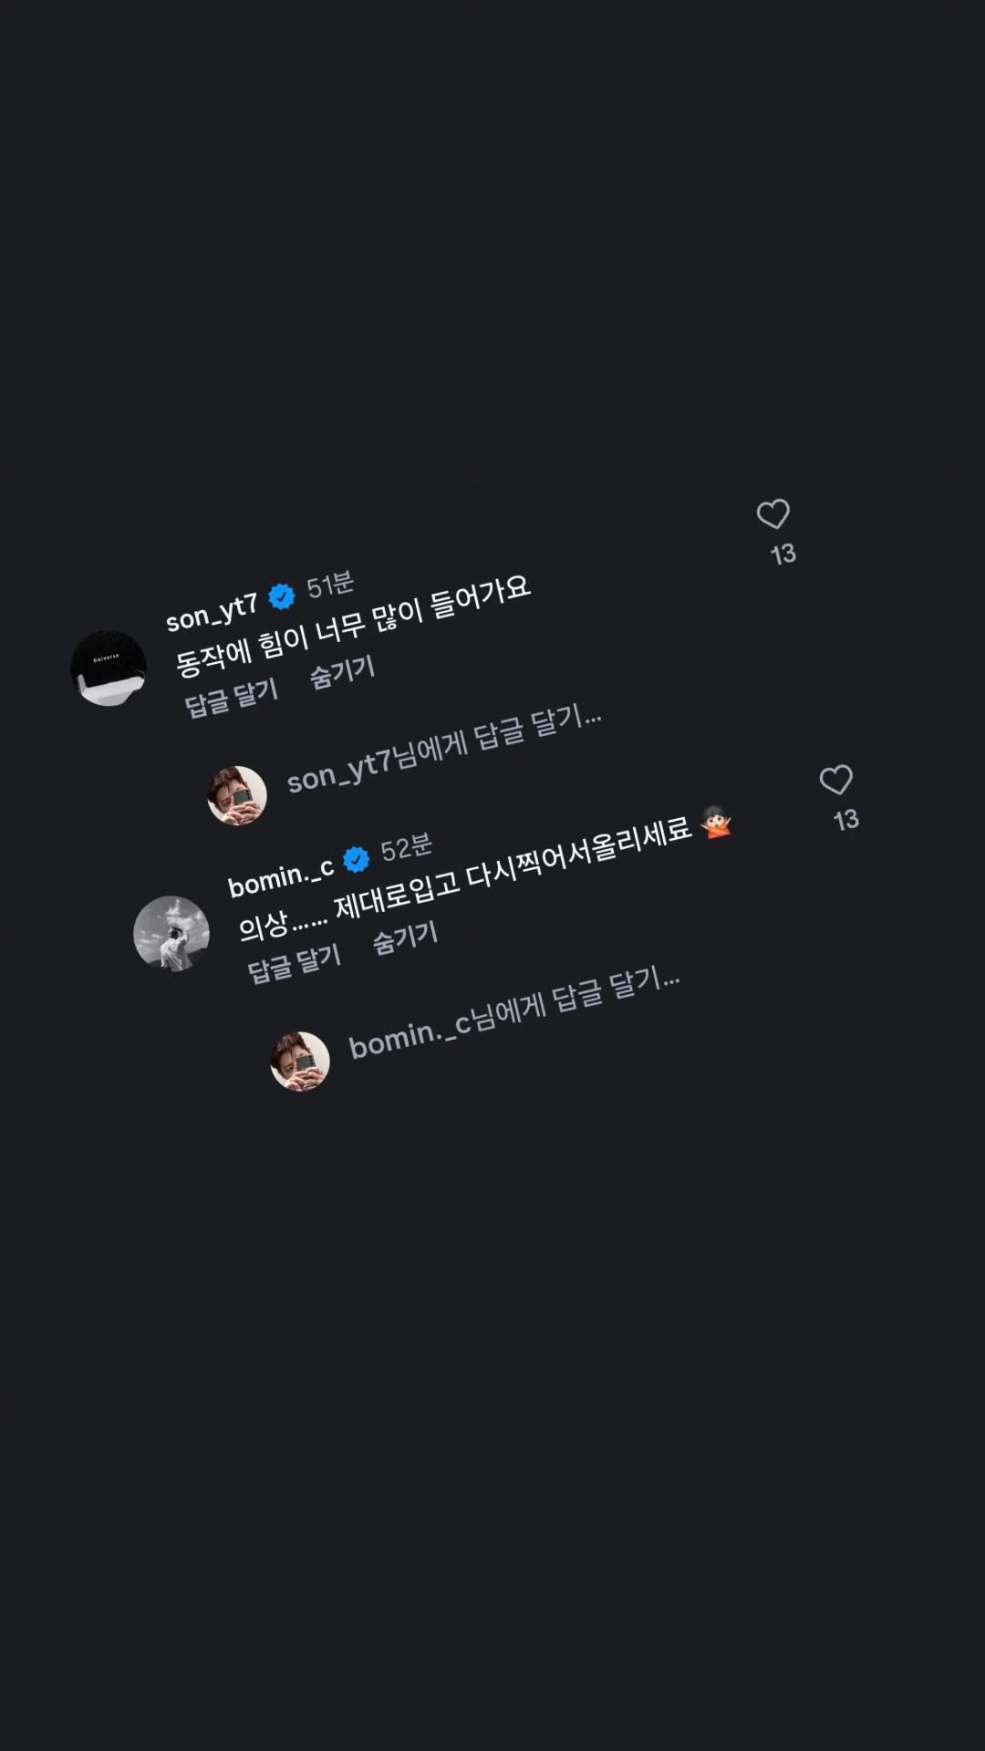This screenshot has height=1751, width=985.
Task: Like bomin._c's comment with the heart icon
Action: click(835, 780)
